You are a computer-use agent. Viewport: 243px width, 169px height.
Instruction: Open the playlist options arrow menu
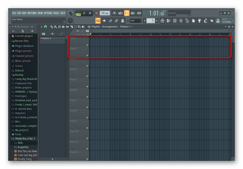pos(41,27)
